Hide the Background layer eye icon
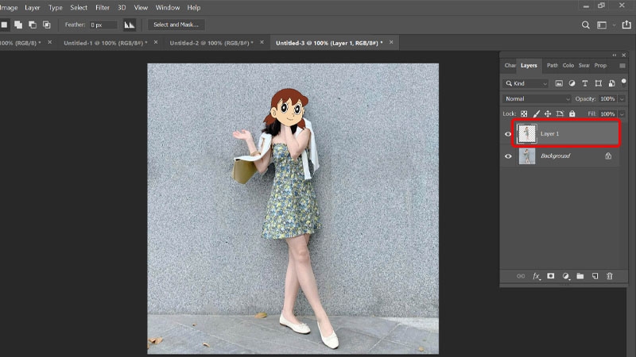The height and width of the screenshot is (357, 636). pyautogui.click(x=508, y=156)
